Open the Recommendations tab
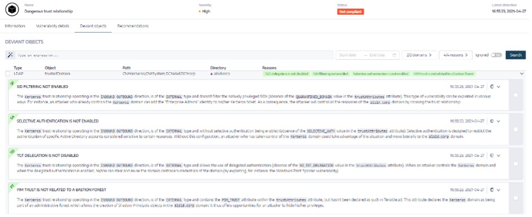Screen dimensions: 532x217 (x=133, y=26)
